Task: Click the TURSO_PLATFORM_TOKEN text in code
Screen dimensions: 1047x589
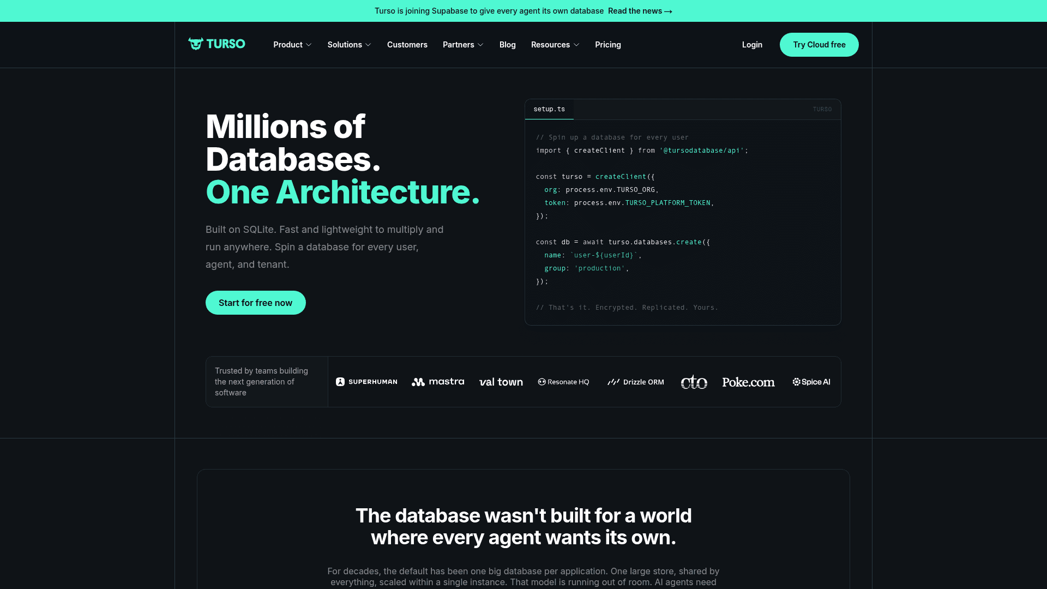Action: point(667,203)
